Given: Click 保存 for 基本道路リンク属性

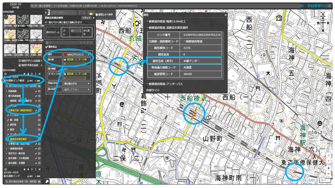Looking at the screenshot, I should (30, 81).
